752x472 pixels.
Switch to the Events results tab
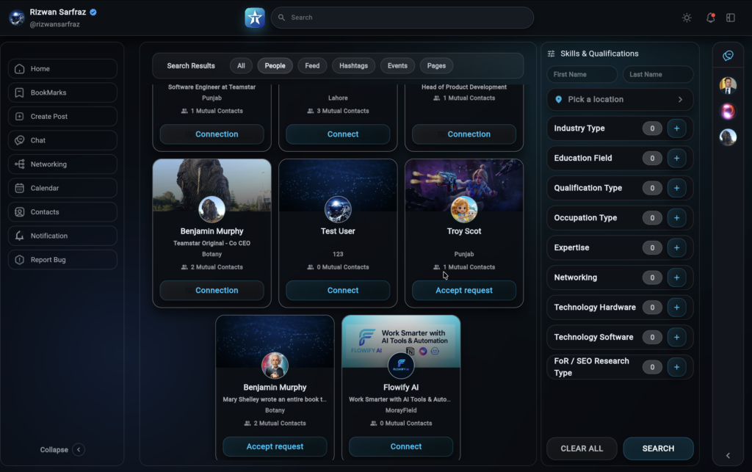point(397,65)
